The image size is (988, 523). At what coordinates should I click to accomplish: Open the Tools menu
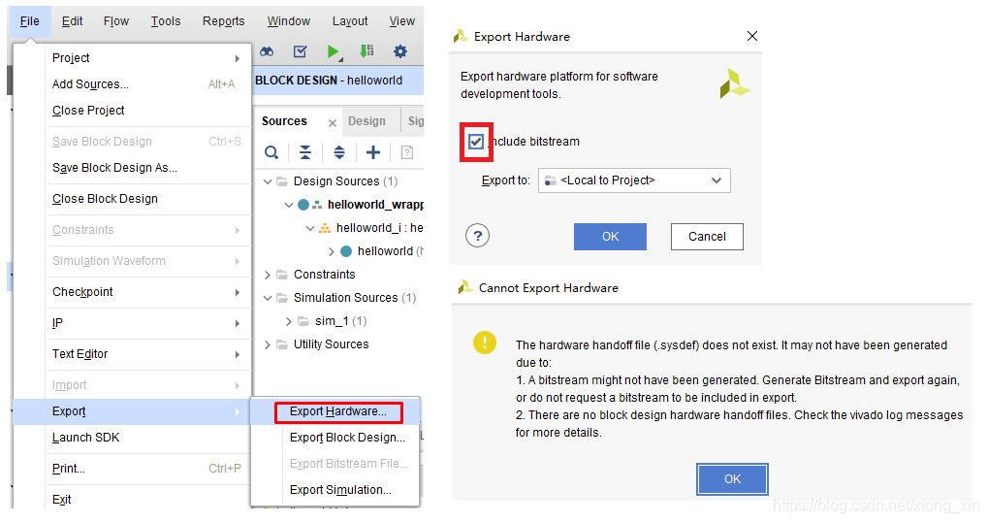(x=166, y=21)
